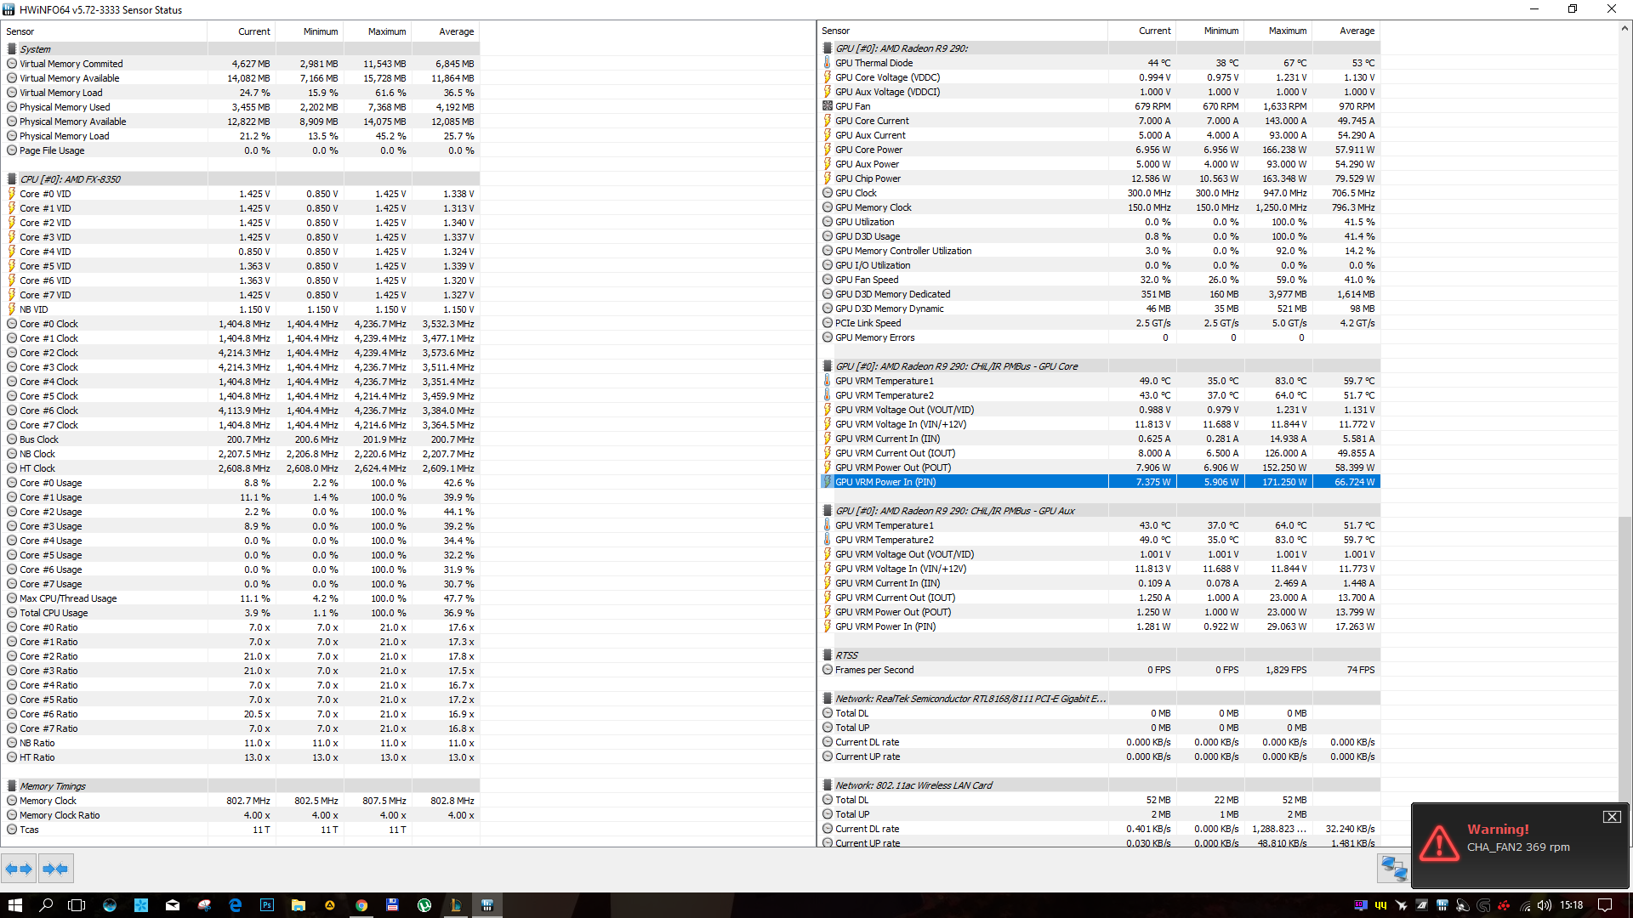Open Google Chrome from the taskbar
The image size is (1633, 918).
coord(361,905)
